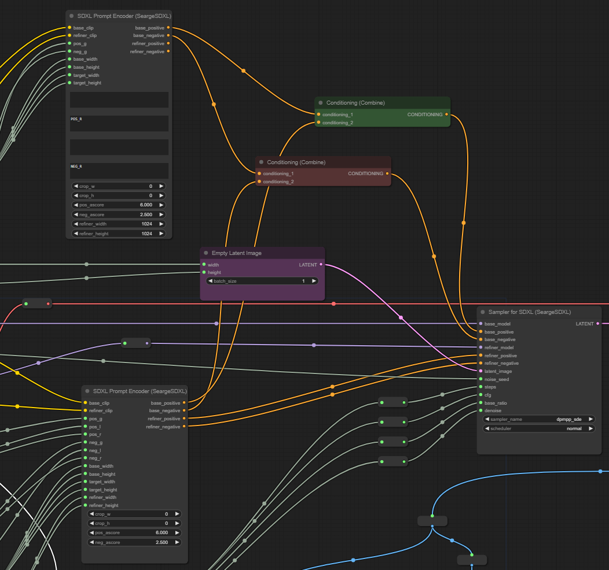
Task: Open the scheduler dropdown showing normal
Action: click(x=538, y=428)
